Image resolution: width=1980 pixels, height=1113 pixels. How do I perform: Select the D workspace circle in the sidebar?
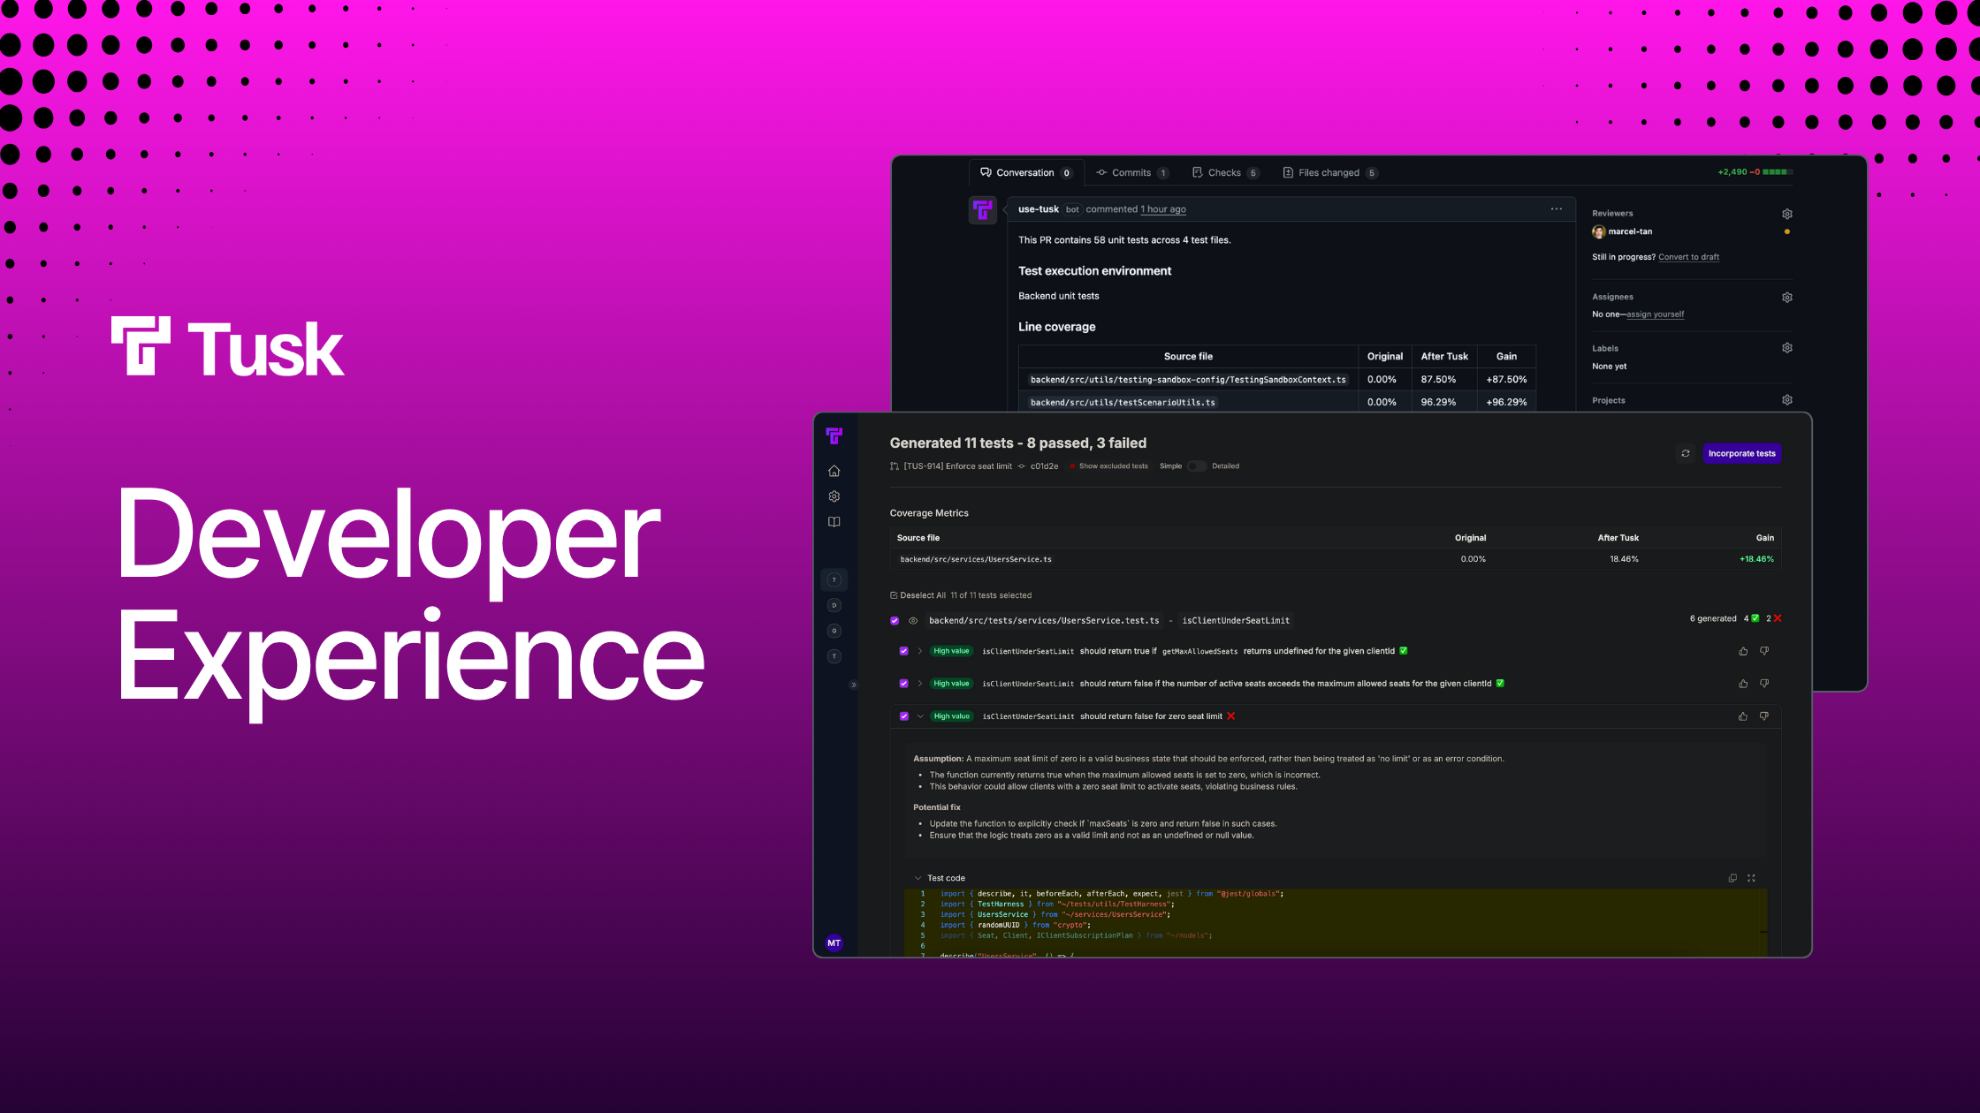pyautogui.click(x=834, y=605)
